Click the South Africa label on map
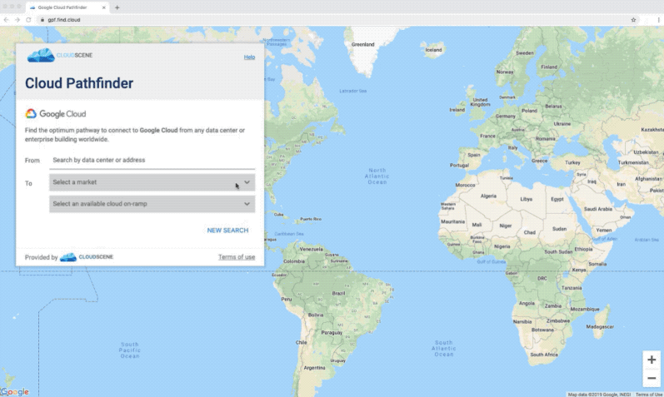The image size is (664, 397). tap(544, 355)
